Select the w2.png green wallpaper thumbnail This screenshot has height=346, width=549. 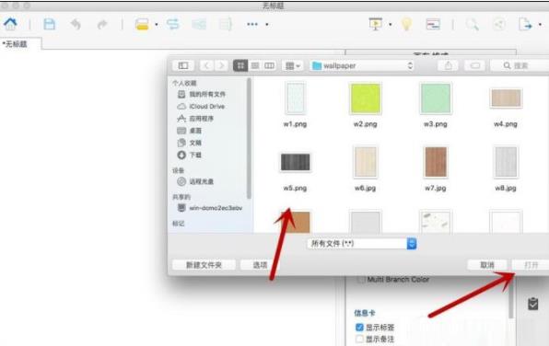pyautogui.click(x=365, y=98)
